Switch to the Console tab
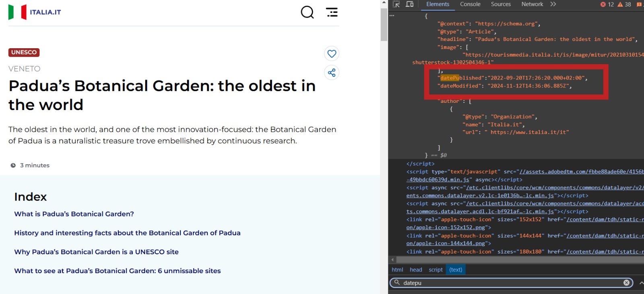Screen dimensions: 644x294 (470, 4)
